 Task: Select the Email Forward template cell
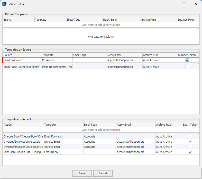click(63, 136)
